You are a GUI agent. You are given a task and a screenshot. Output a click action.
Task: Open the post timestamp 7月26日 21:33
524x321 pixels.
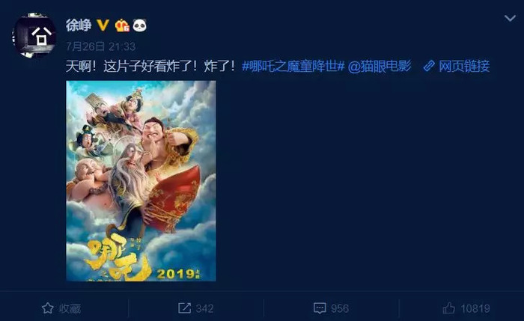(x=100, y=46)
